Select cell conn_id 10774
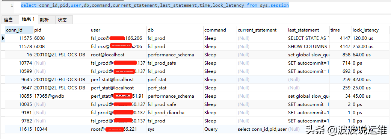 tap(19, 63)
